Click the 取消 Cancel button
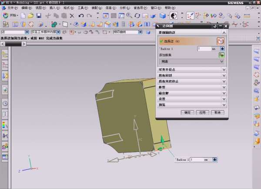 pos(218,112)
